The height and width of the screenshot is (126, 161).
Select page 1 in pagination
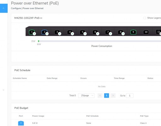(x=106, y=95)
